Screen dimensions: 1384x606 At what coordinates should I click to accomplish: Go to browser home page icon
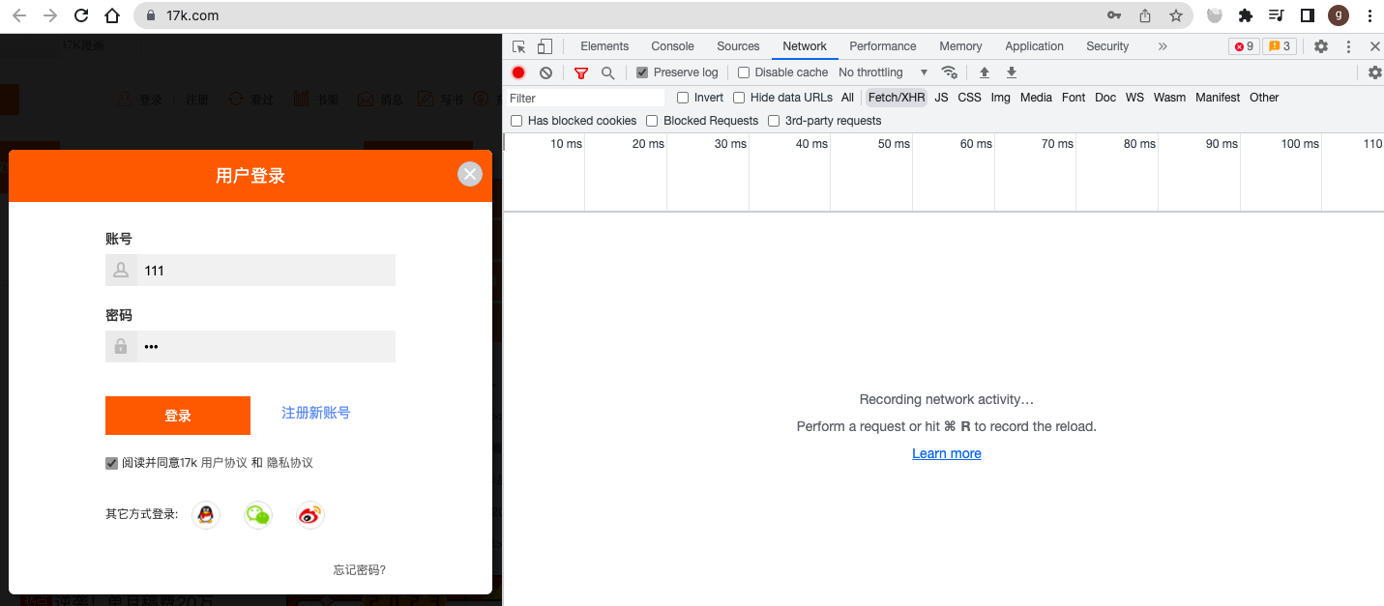coord(112,15)
